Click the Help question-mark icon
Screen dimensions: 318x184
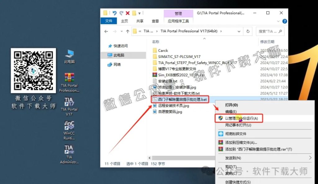285,21
